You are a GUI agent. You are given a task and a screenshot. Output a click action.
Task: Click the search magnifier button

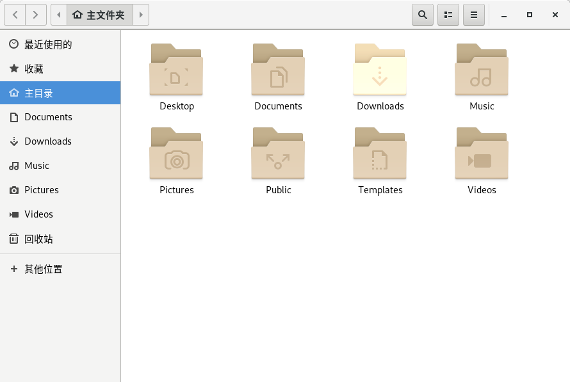point(423,15)
